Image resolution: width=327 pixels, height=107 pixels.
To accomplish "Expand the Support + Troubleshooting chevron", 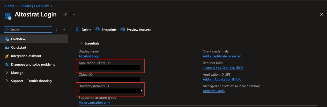I will tap(7, 81).
